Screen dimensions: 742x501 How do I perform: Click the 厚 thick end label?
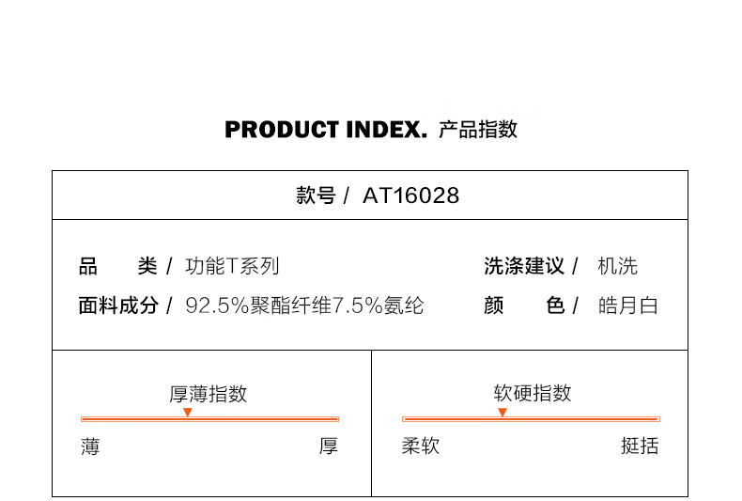tap(329, 446)
